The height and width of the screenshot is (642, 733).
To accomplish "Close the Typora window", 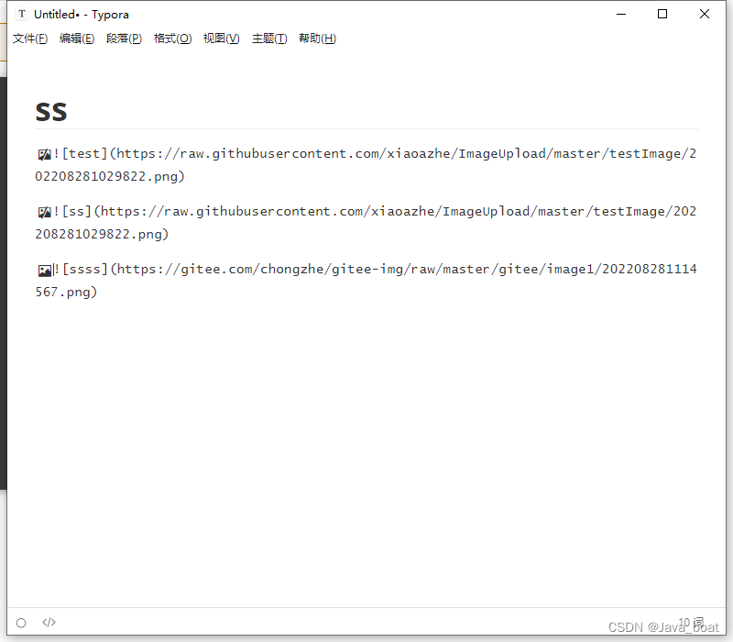I will 705,14.
